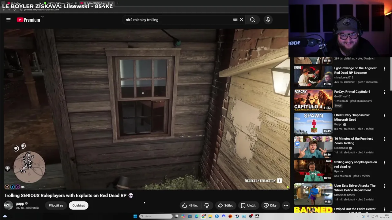Go to YouTube Premium home logo
Viewport: 392px width, 220px height.
(28, 20)
